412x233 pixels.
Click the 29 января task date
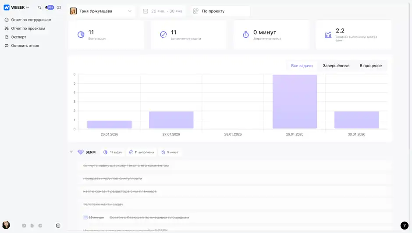coord(96,218)
